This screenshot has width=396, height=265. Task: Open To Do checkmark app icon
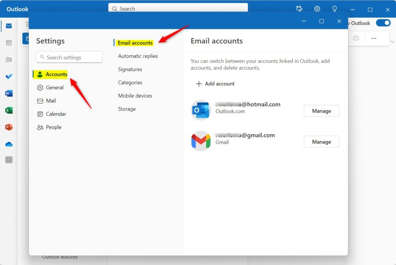[x=9, y=76]
